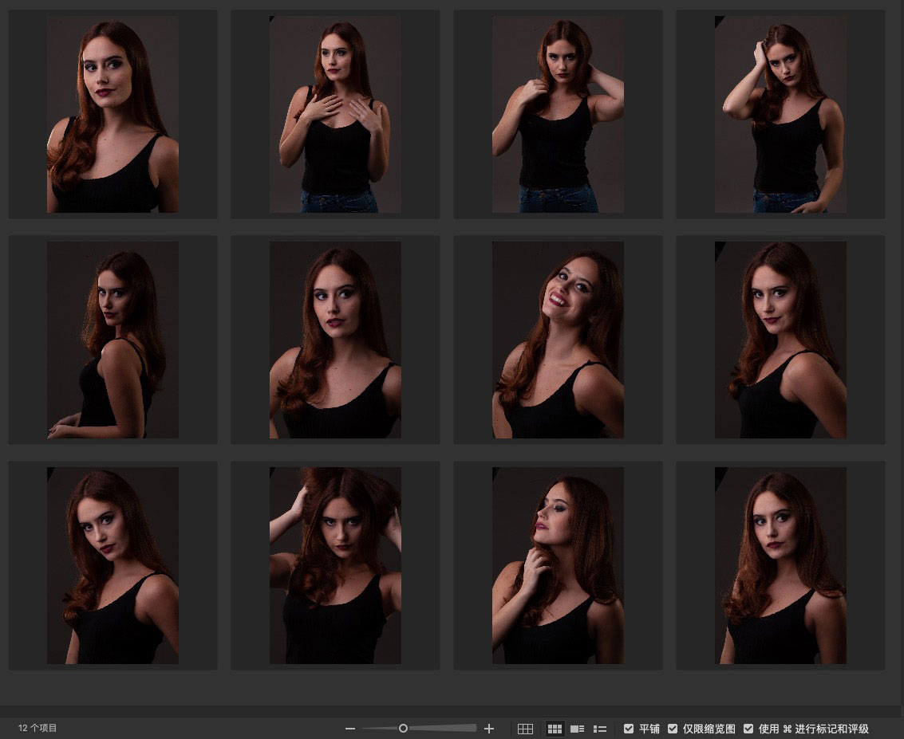Select thumbnail with both hands lifting hair

tap(335, 565)
